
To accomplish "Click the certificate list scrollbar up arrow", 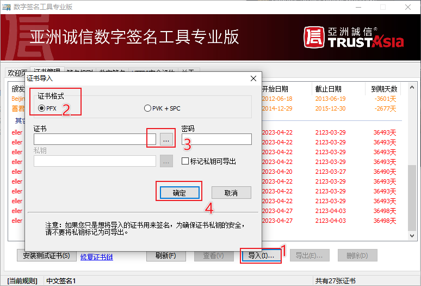I will [x=412, y=87].
